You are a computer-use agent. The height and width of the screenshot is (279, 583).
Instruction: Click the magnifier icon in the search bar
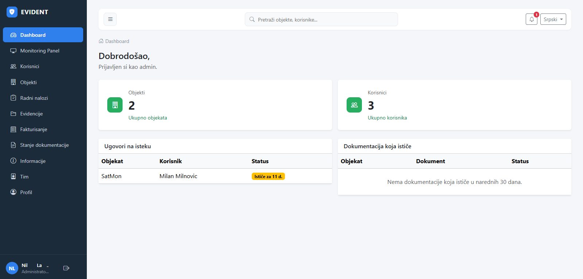click(x=252, y=19)
